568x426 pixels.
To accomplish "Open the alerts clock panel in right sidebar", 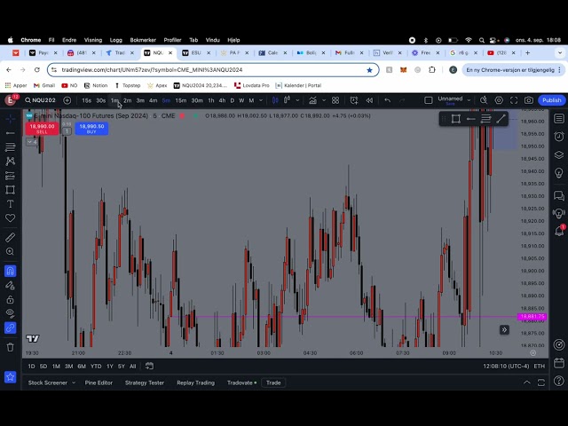I will pyautogui.click(x=559, y=137).
